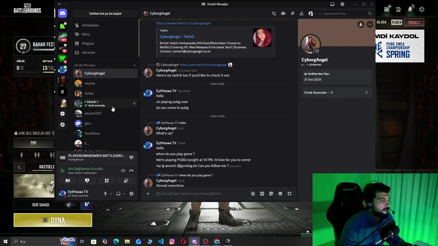
Task: Share your screen from voice panel
Action: 87,181
